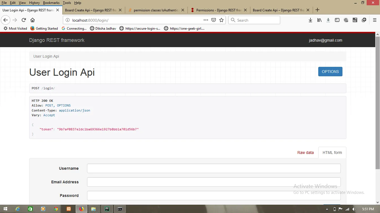Viewport: 380px width, 213px height.
Task: Select the Raw data tab
Action: [x=305, y=153]
